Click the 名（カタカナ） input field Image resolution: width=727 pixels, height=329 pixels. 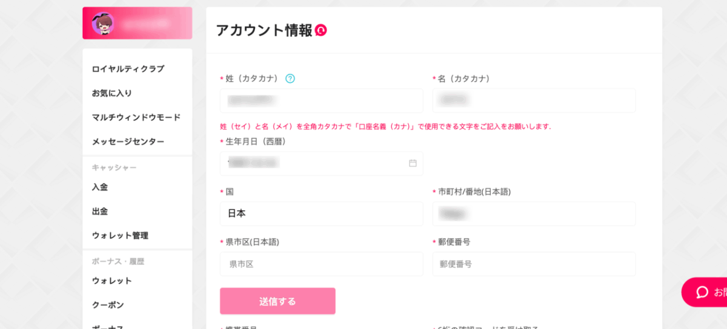(534, 100)
